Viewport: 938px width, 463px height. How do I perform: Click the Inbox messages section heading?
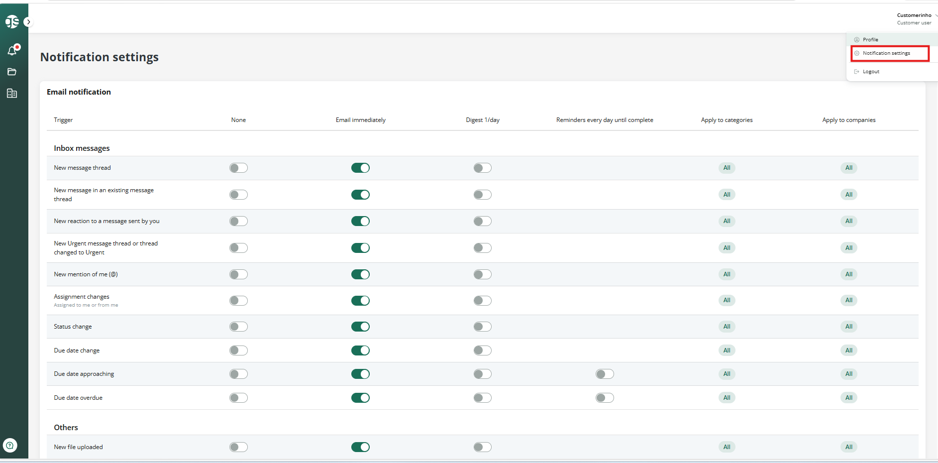coord(82,148)
